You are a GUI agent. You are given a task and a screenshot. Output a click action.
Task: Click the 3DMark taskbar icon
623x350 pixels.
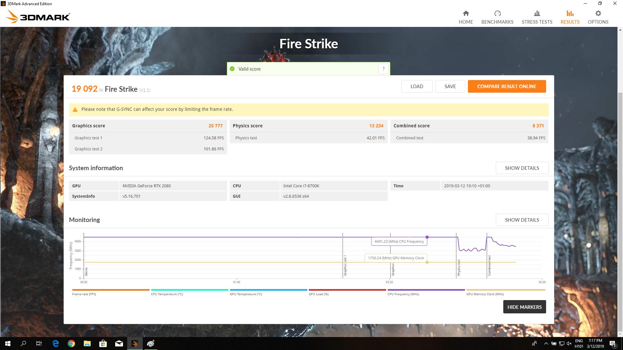[135, 344]
